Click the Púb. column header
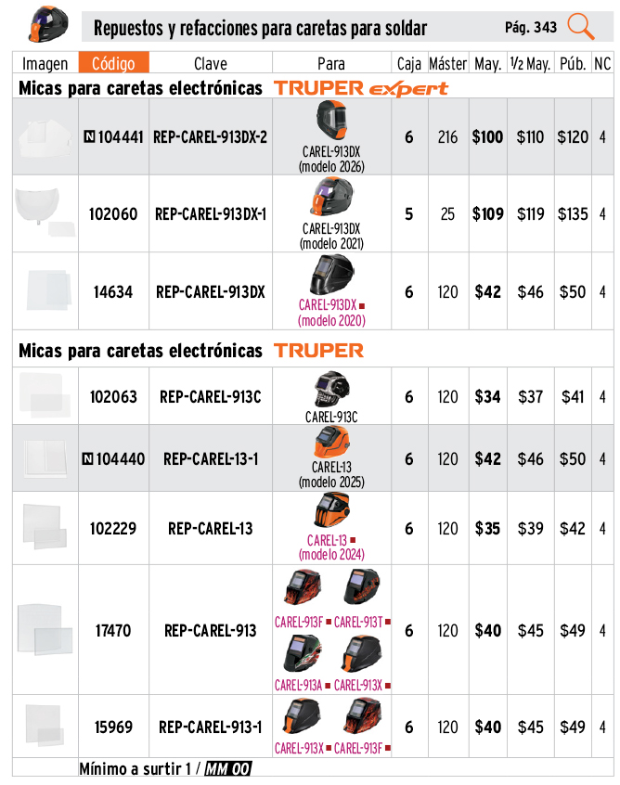This screenshot has height=785, width=620. click(572, 64)
